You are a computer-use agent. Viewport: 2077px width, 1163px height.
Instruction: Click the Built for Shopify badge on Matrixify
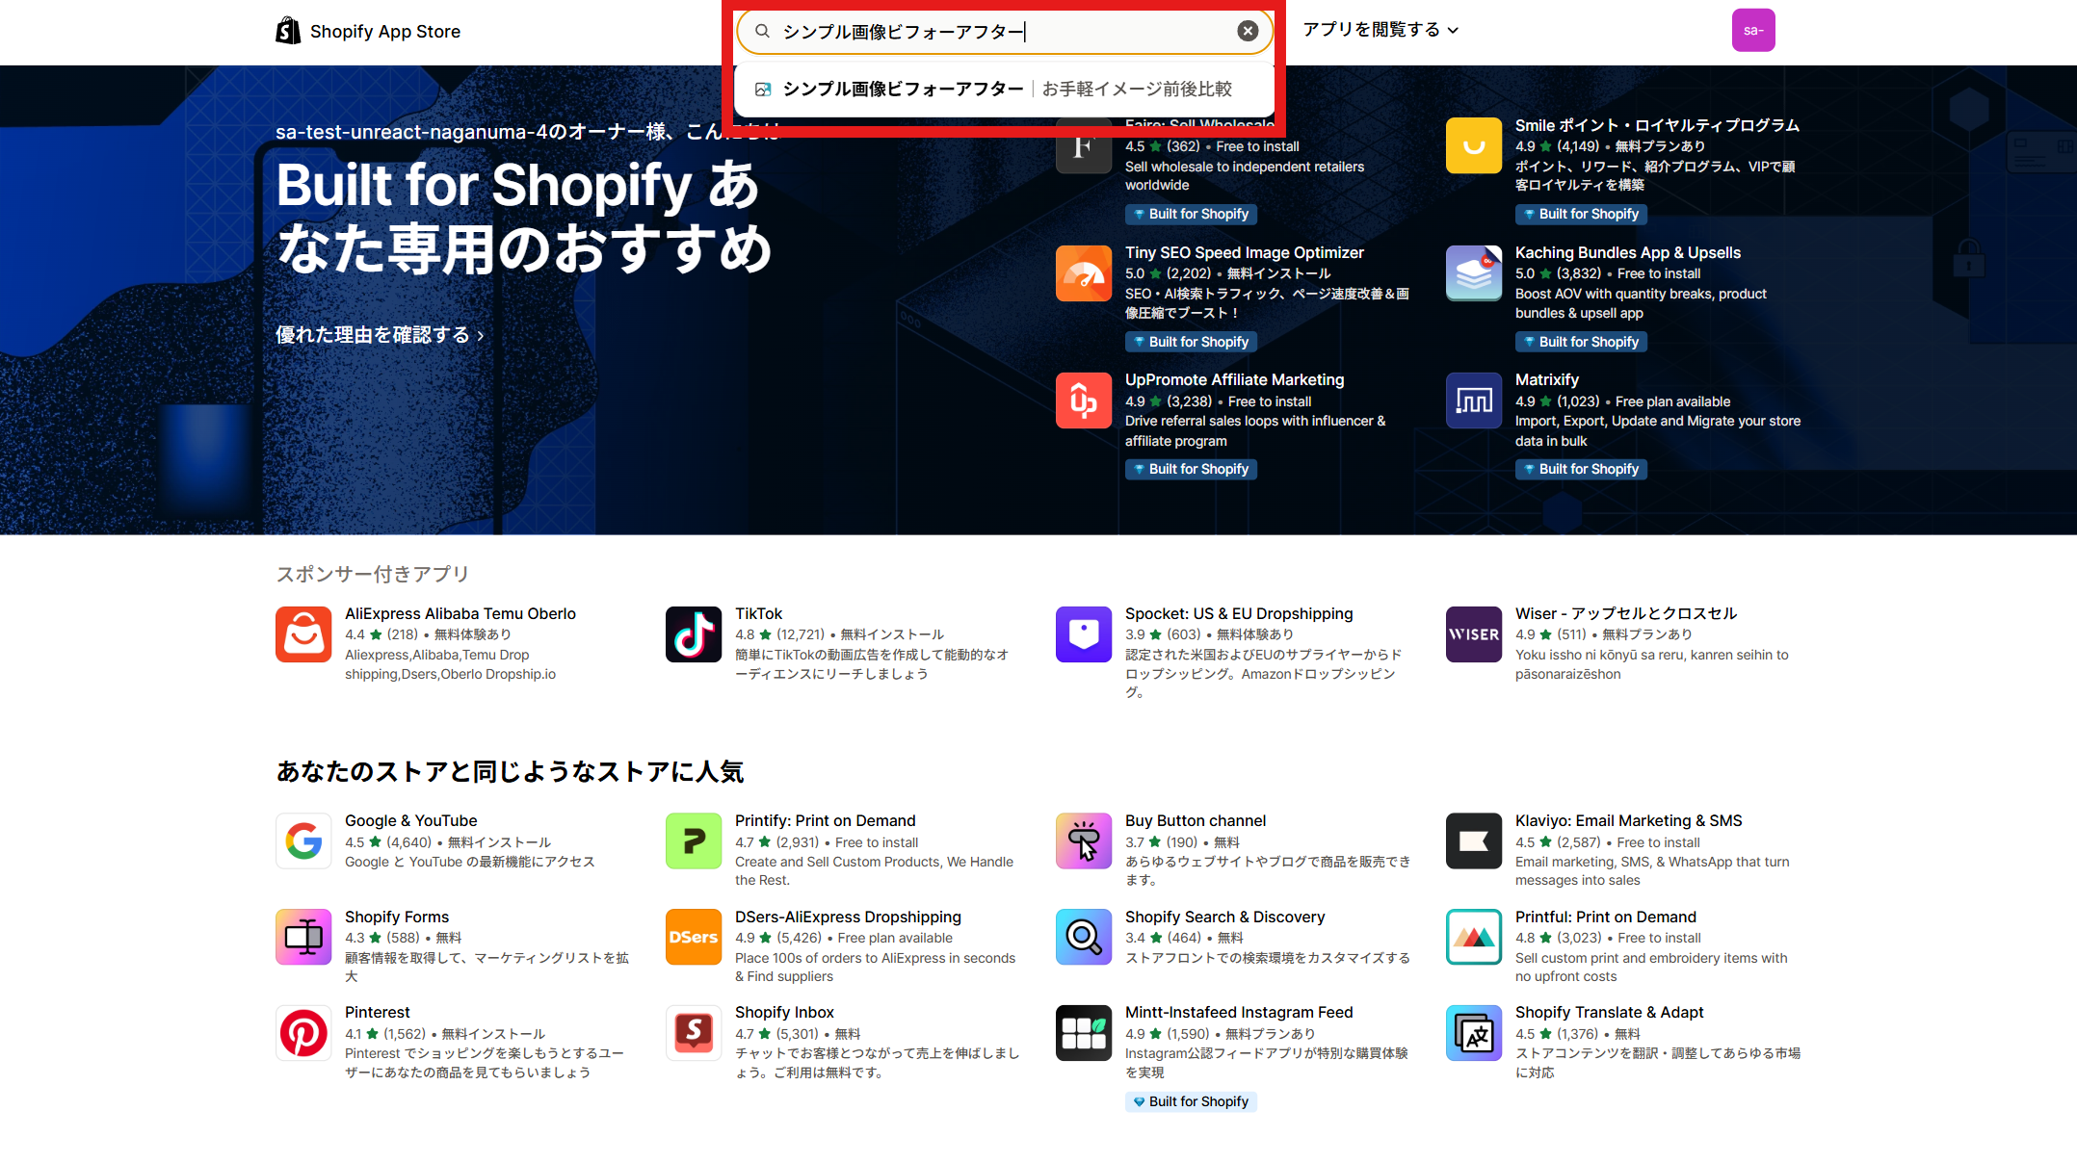[1580, 469]
